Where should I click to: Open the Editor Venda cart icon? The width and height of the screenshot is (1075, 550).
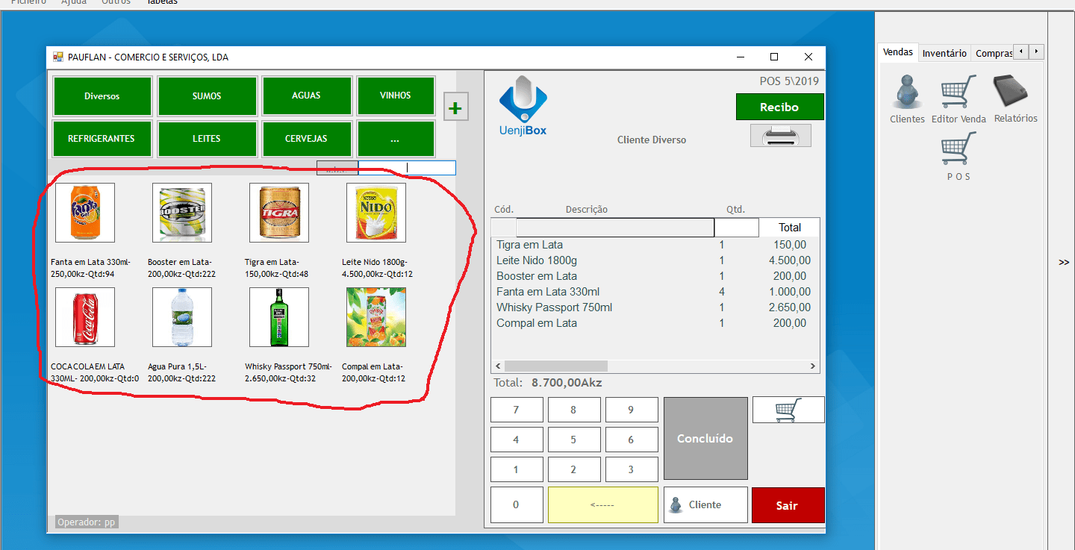959,92
